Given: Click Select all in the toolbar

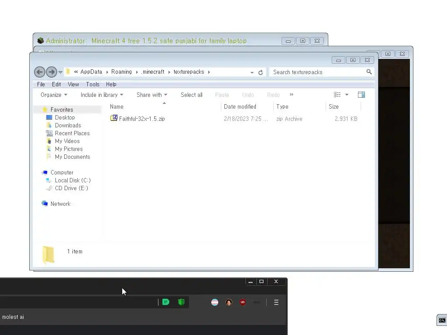Looking at the screenshot, I should pyautogui.click(x=192, y=95).
